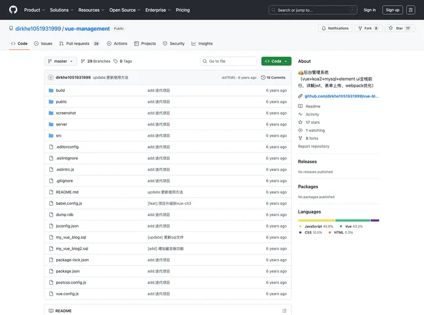Open the GitHub logo homepage icon
Image resolution: width=424 pixels, height=315 pixels.
13,10
